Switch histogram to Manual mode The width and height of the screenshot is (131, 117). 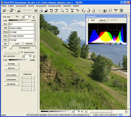click(102, 20)
